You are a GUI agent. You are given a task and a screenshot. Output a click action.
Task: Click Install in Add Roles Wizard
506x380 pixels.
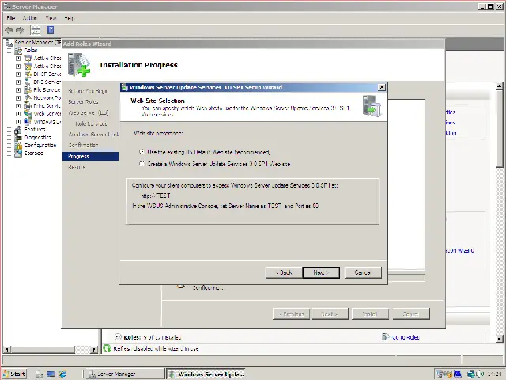point(370,313)
